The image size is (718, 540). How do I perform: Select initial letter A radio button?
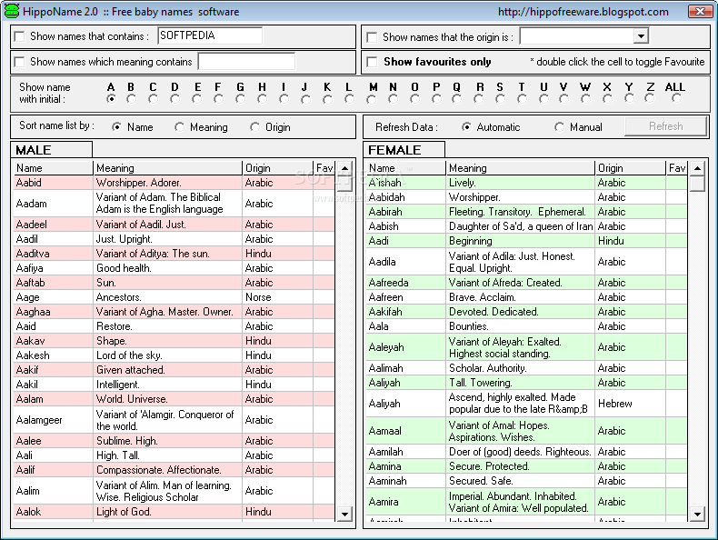[x=111, y=99]
